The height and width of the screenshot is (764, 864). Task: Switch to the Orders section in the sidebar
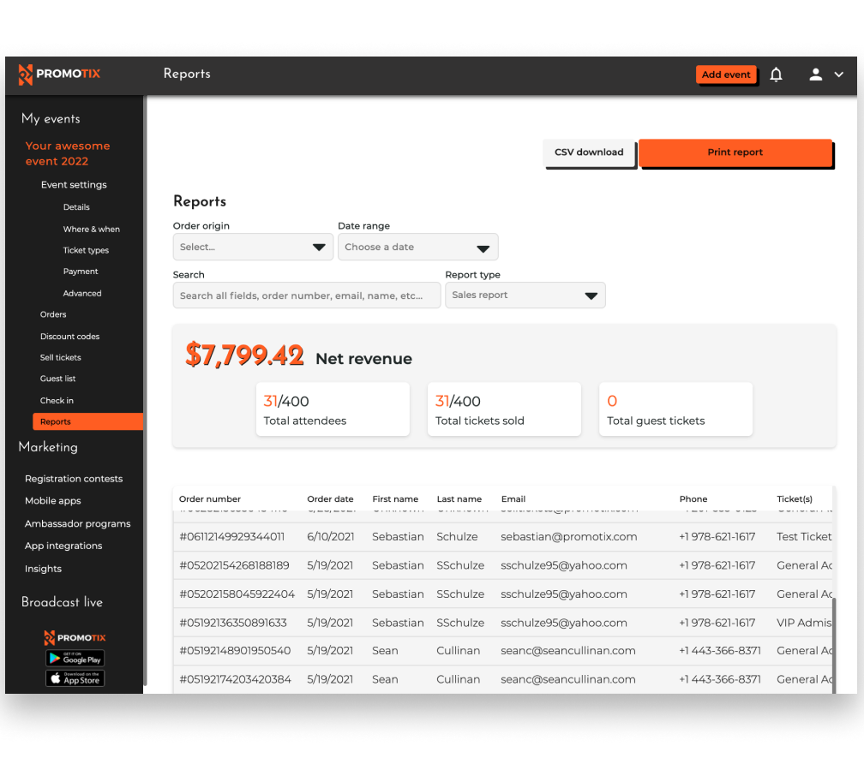point(53,314)
